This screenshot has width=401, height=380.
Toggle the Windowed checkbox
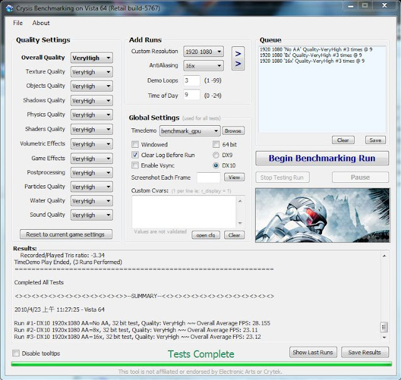(135, 145)
